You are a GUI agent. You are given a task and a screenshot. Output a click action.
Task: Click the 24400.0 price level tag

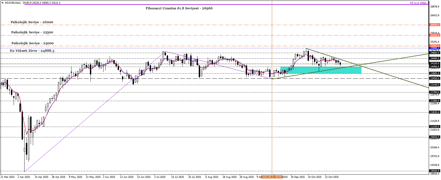pyautogui.click(x=435, y=58)
